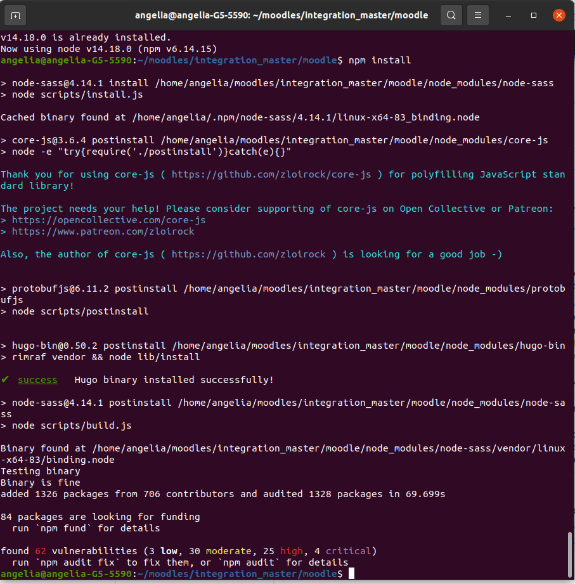Click the bold 'low' word
The width and height of the screenshot is (575, 584).
click(x=169, y=551)
